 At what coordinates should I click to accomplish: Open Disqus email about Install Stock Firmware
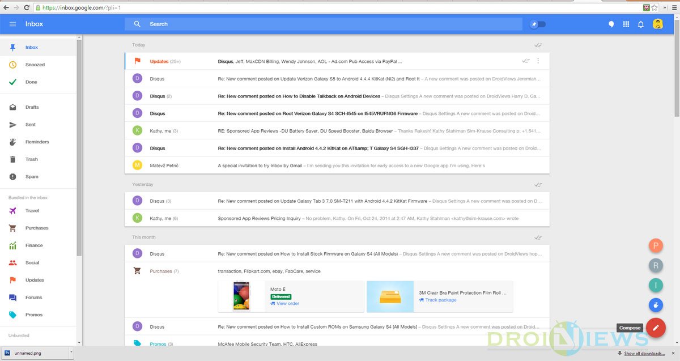point(337,253)
